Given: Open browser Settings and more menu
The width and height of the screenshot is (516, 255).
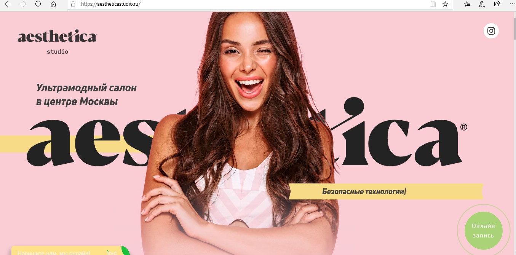Looking at the screenshot, I should pos(511,4).
